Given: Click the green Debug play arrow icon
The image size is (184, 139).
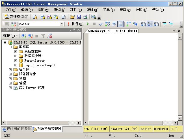Looking at the screenshot, I should (88, 24).
